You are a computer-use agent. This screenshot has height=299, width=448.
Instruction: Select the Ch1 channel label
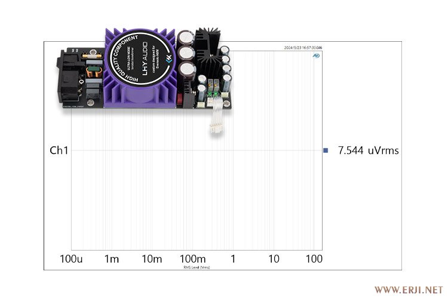tap(59, 151)
